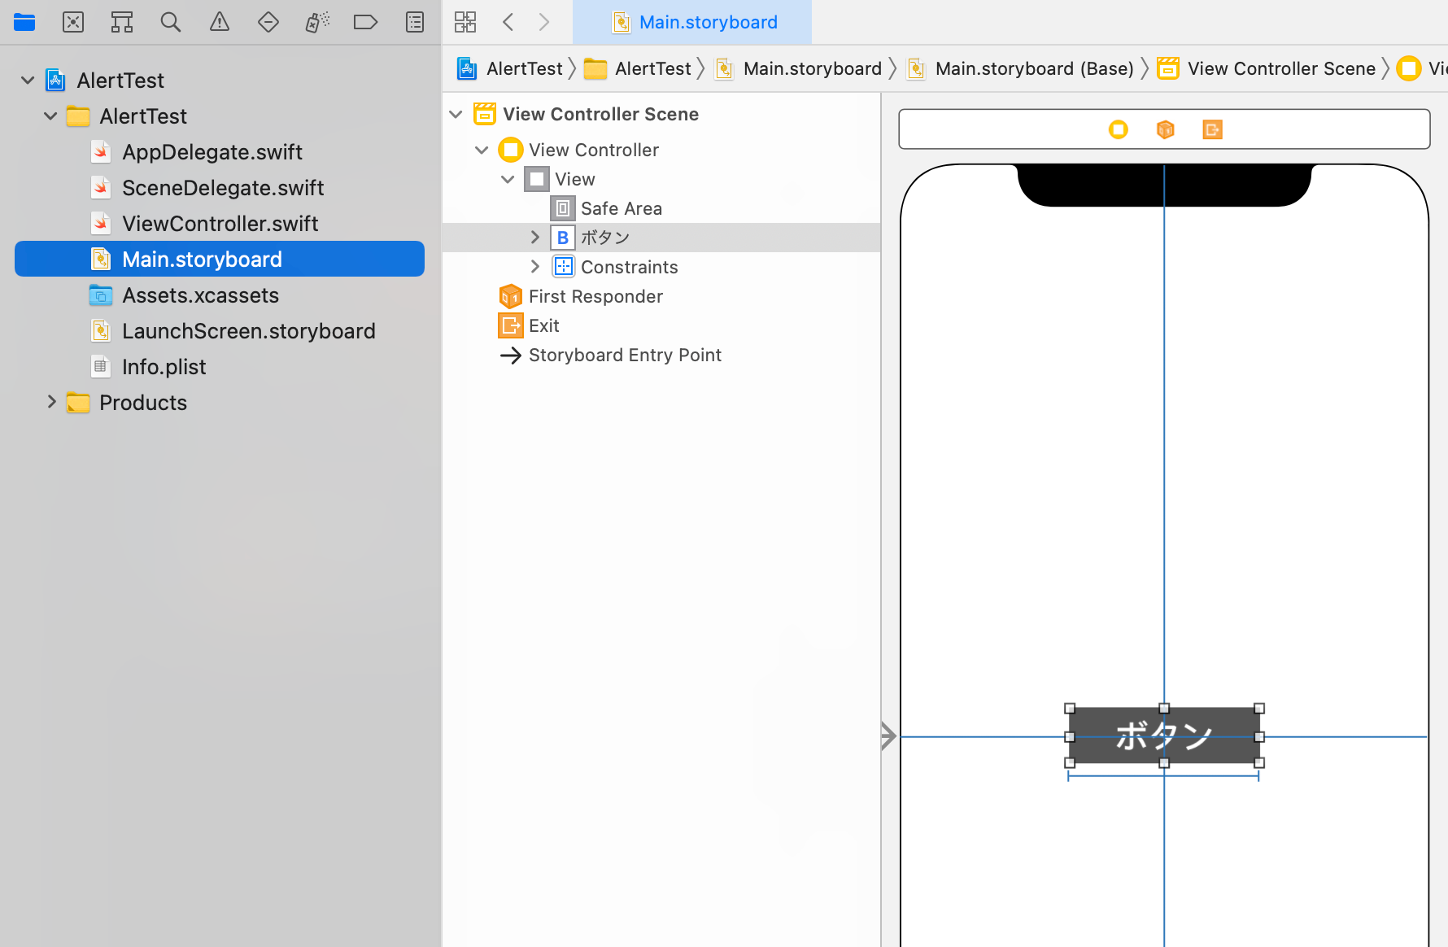Open the Find navigator magnifier icon

(171, 22)
